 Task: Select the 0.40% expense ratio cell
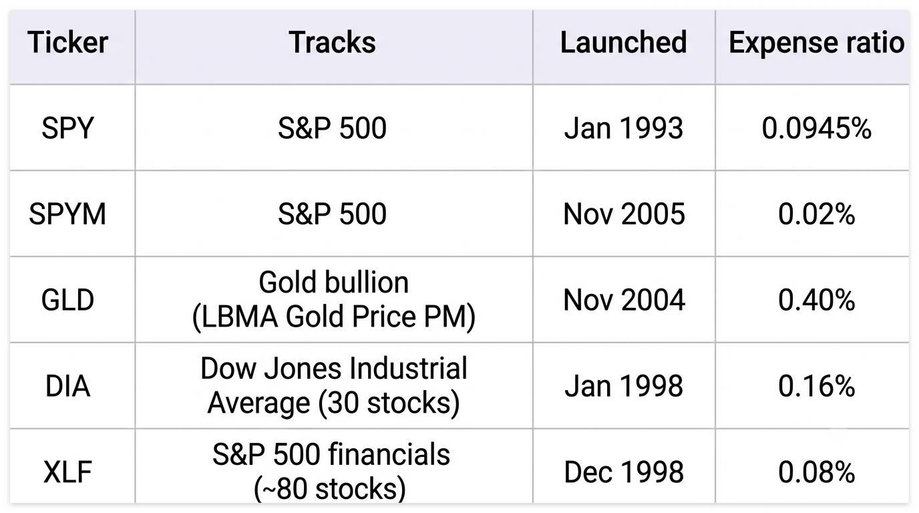click(x=816, y=300)
